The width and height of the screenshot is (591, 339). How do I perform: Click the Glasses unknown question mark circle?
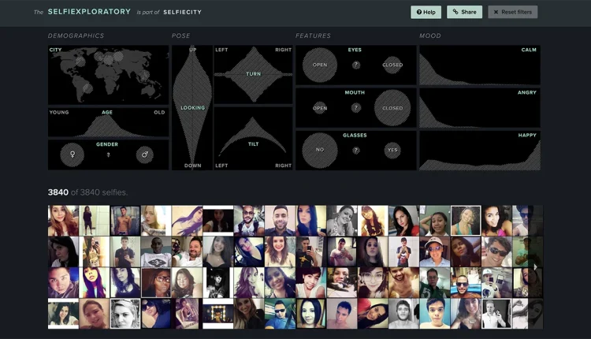click(x=356, y=150)
